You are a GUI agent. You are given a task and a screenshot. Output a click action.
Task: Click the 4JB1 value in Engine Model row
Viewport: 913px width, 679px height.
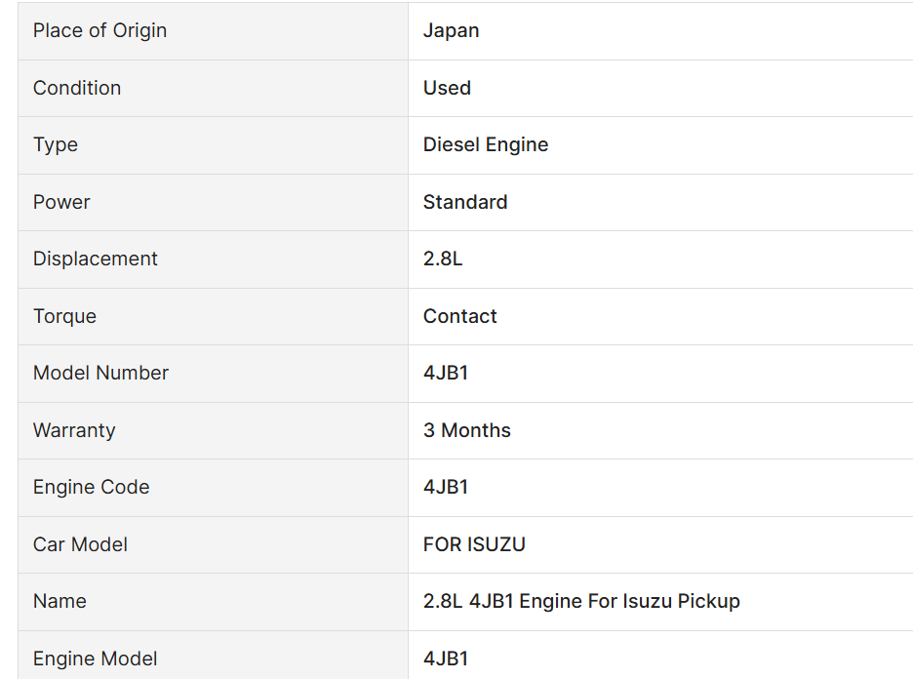tap(445, 659)
